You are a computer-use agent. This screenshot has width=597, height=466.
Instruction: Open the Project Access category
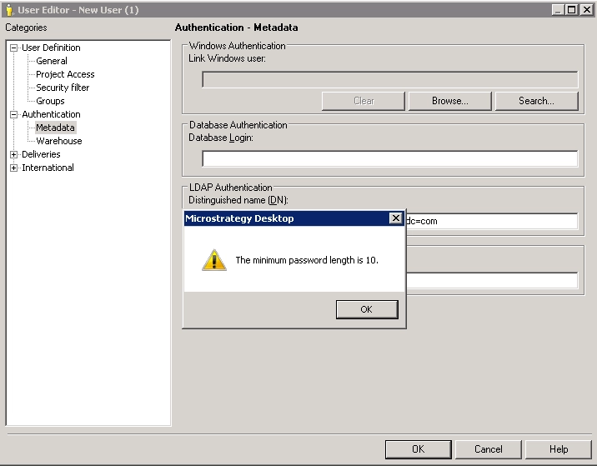(65, 74)
